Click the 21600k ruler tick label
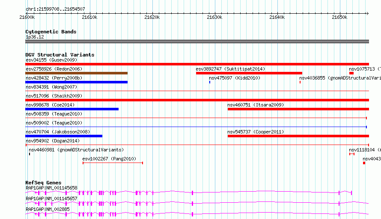This screenshot has height=219, width=381. point(27,17)
